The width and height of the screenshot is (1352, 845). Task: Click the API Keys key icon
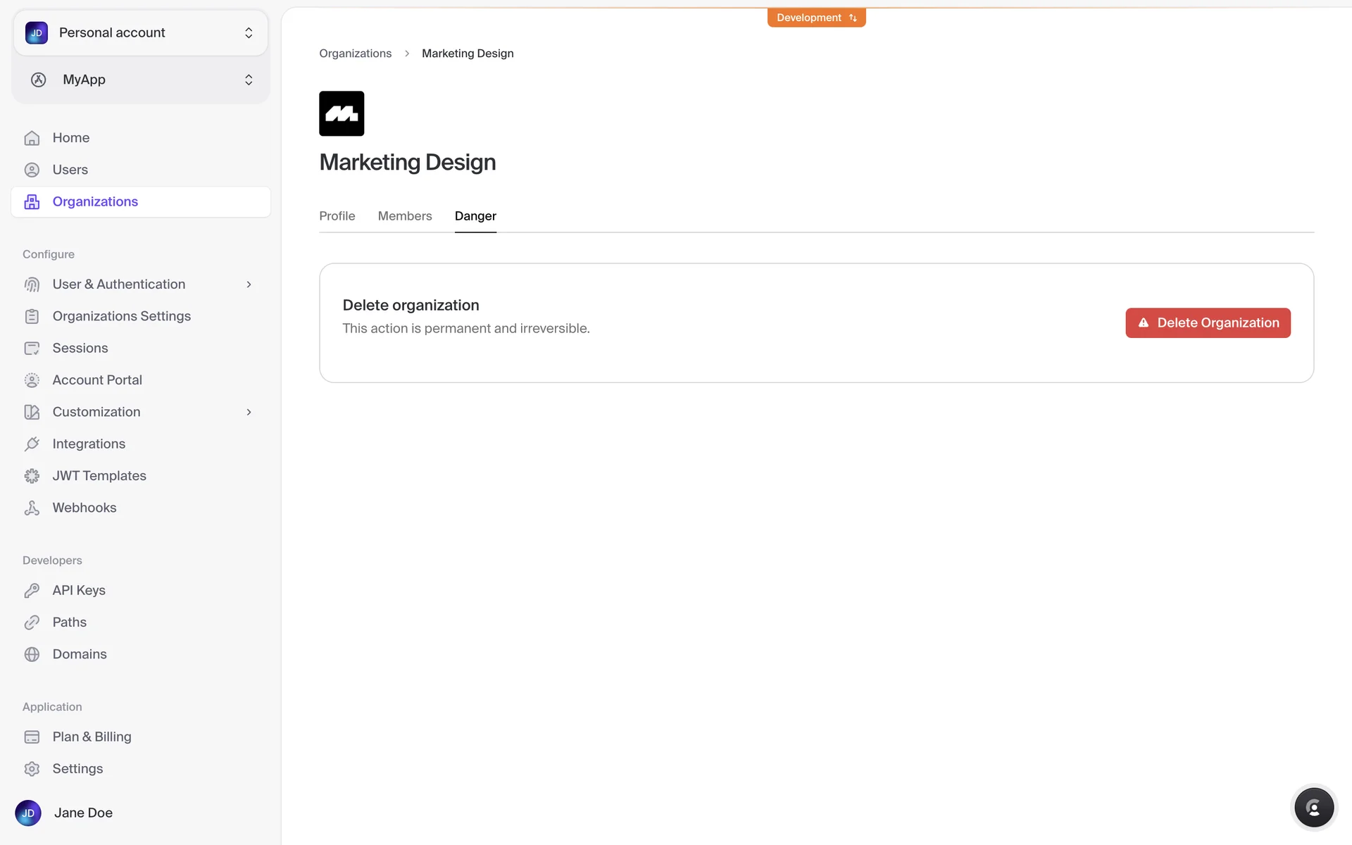coord(32,590)
